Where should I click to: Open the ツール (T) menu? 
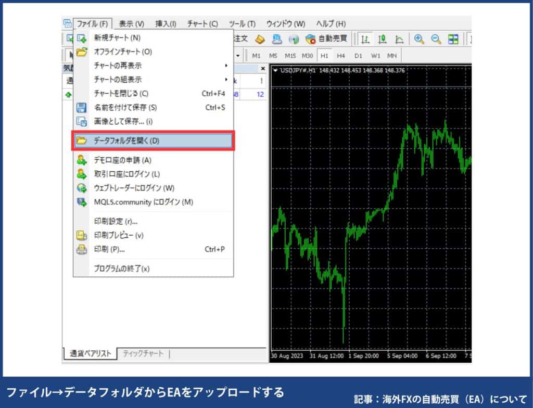coord(242,23)
